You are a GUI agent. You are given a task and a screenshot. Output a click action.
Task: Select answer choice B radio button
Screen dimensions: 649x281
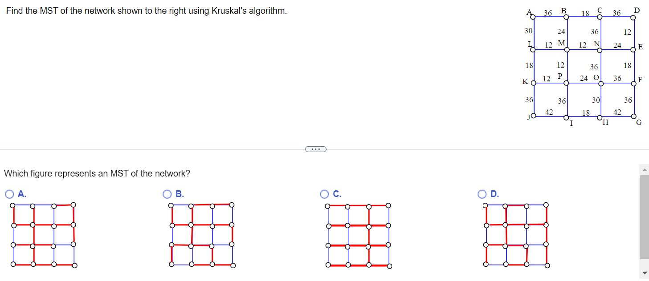(167, 193)
